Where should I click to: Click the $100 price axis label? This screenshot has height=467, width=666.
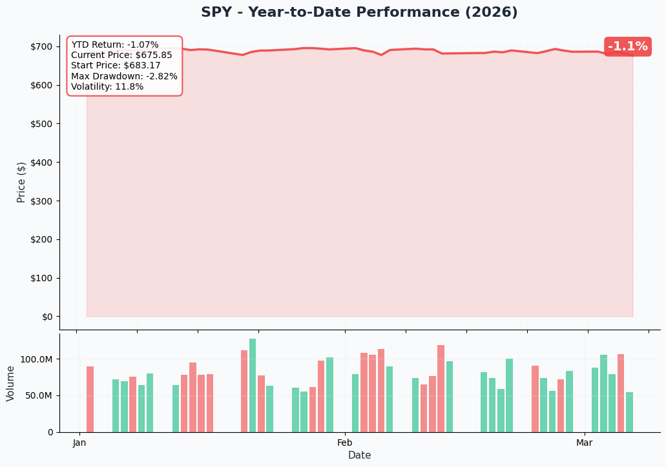coord(41,278)
